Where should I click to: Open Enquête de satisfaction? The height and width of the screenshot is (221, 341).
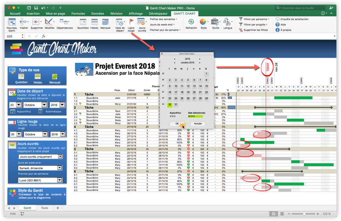292,19
